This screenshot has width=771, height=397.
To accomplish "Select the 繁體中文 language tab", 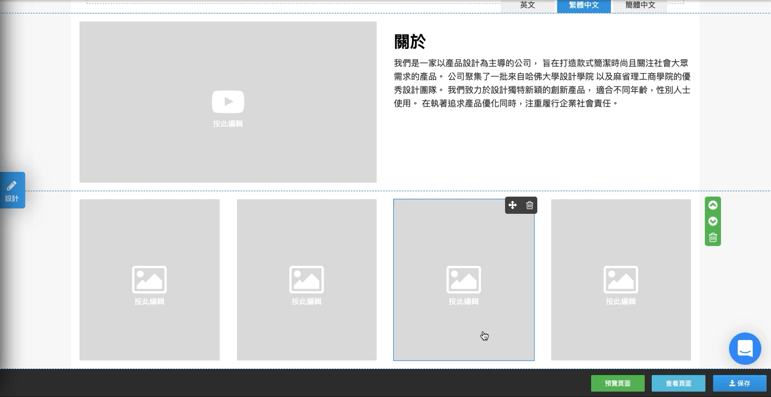I will pos(584,5).
